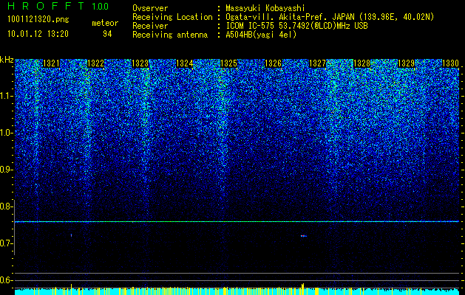This screenshot has height=295, width=465.
Task: Click the 0.7 frequency axis label
Action: click(x=6, y=243)
